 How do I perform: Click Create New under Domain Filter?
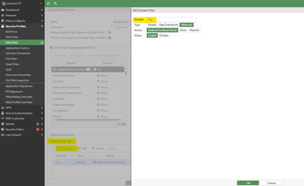point(65,149)
